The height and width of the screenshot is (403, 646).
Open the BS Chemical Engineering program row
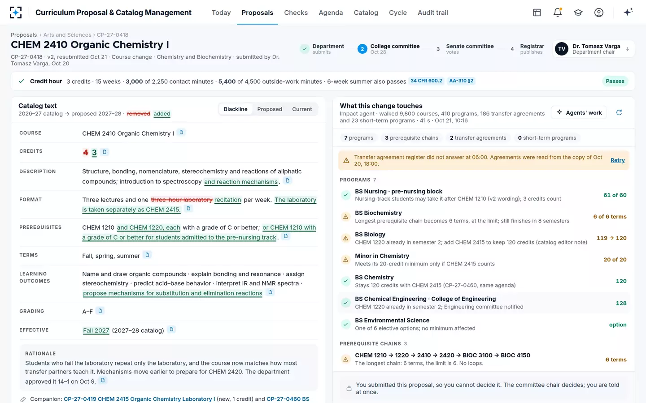[x=484, y=303]
